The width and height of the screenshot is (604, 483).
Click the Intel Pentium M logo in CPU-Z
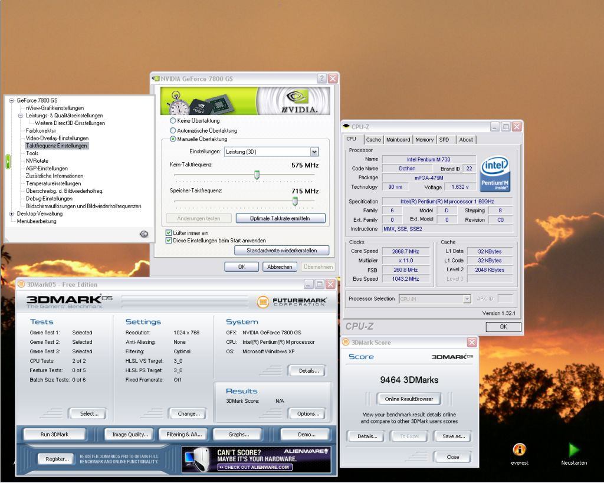click(x=495, y=173)
